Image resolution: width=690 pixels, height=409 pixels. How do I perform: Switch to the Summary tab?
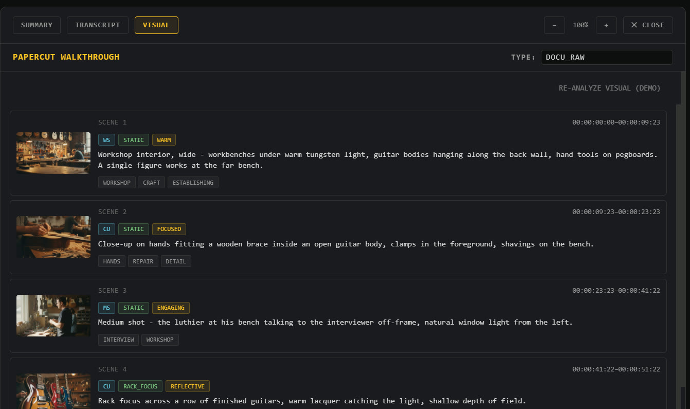coord(37,25)
